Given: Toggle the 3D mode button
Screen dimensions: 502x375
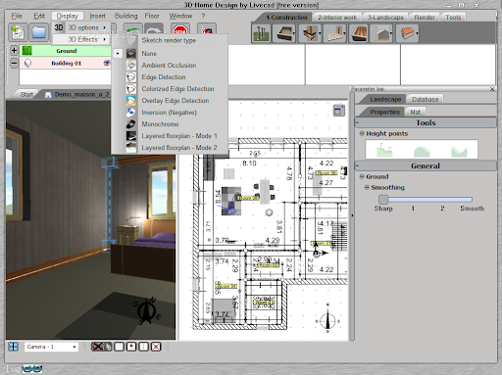Looking at the screenshot, I should click(x=59, y=27).
